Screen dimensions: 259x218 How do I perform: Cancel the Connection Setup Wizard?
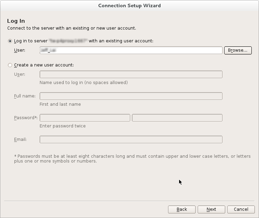[x=241, y=209]
